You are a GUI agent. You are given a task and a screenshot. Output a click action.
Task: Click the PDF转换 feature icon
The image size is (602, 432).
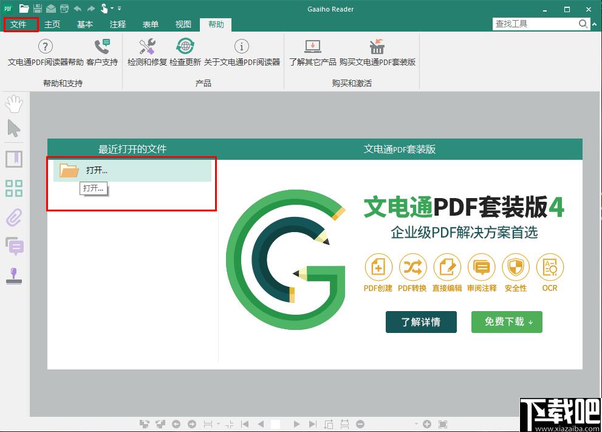point(412,267)
